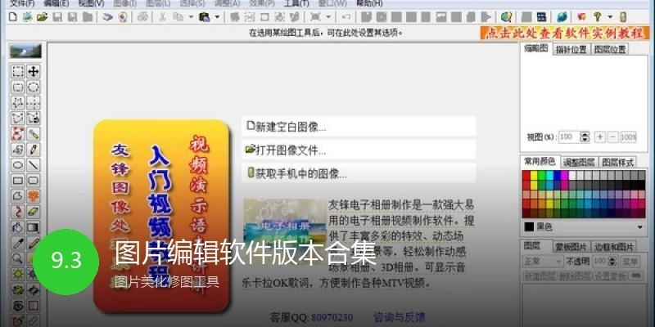655x327 pixels.
Task: Select the eyedropper color picker tool
Action: (18, 243)
